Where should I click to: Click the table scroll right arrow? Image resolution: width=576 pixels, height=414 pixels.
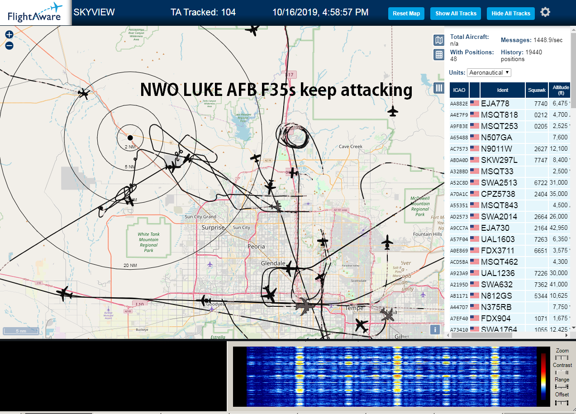click(567, 335)
